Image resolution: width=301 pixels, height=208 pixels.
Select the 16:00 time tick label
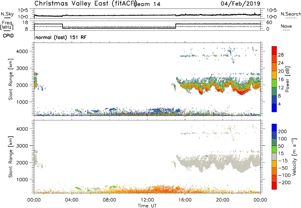(x=185, y=200)
